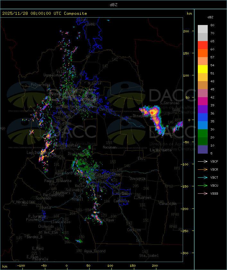Viewport: 227px width, 270px height.
Task: Click the S.Geronimo place label
Action: [170, 103]
